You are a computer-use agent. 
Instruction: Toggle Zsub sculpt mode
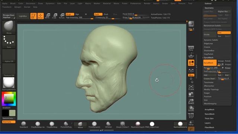[x=106, y=14]
